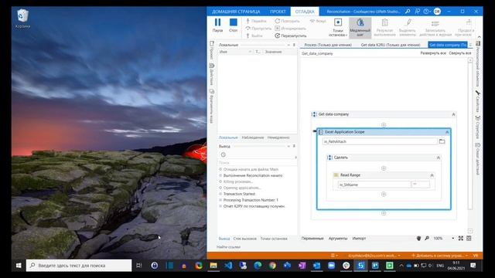Open the help menu icon
The height and width of the screenshot is (278, 495).
click(x=426, y=12)
